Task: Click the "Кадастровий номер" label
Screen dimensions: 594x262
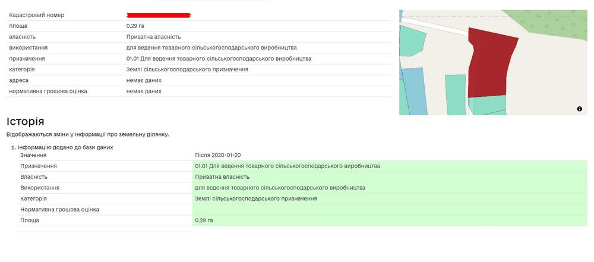Action: (x=37, y=15)
